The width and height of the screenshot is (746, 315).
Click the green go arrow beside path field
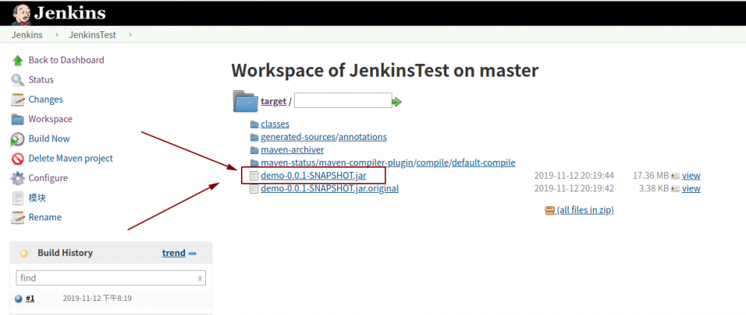tap(397, 102)
